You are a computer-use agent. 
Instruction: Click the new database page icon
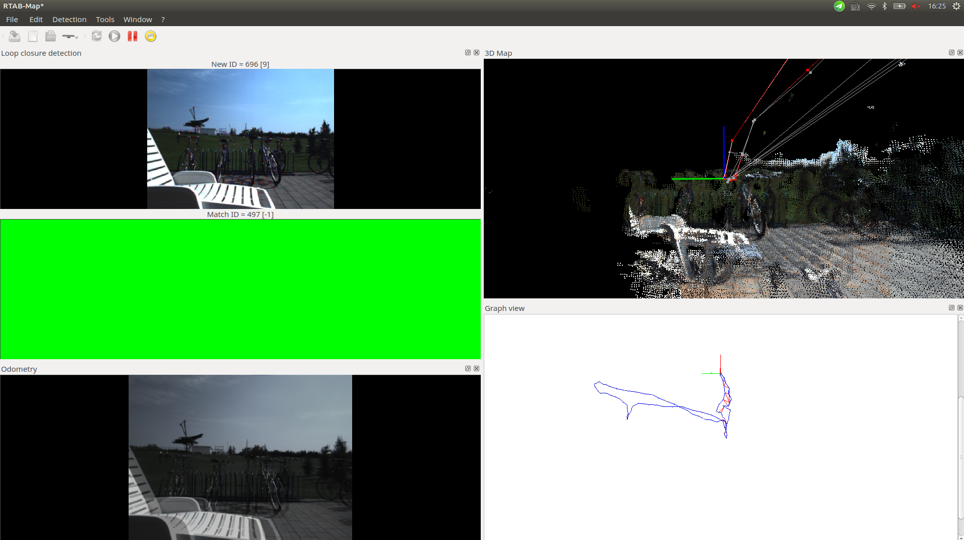point(33,36)
